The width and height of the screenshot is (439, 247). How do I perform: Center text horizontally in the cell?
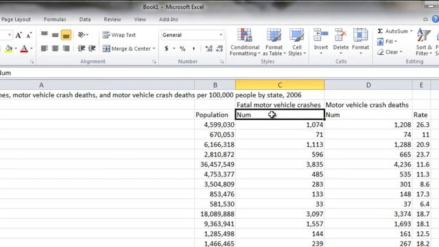[x=55, y=49]
